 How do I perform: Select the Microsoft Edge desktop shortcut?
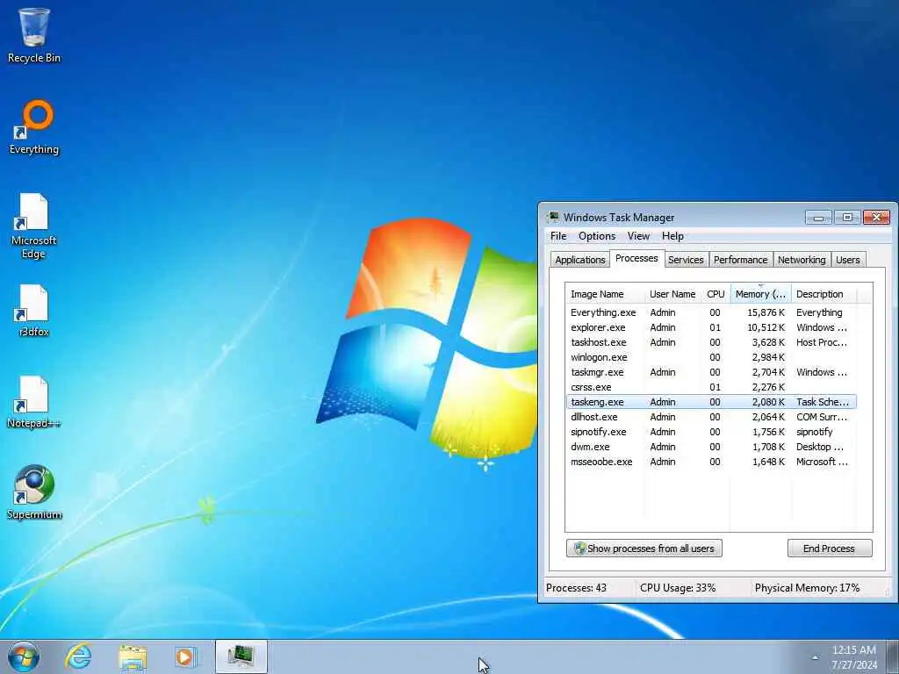(34, 226)
